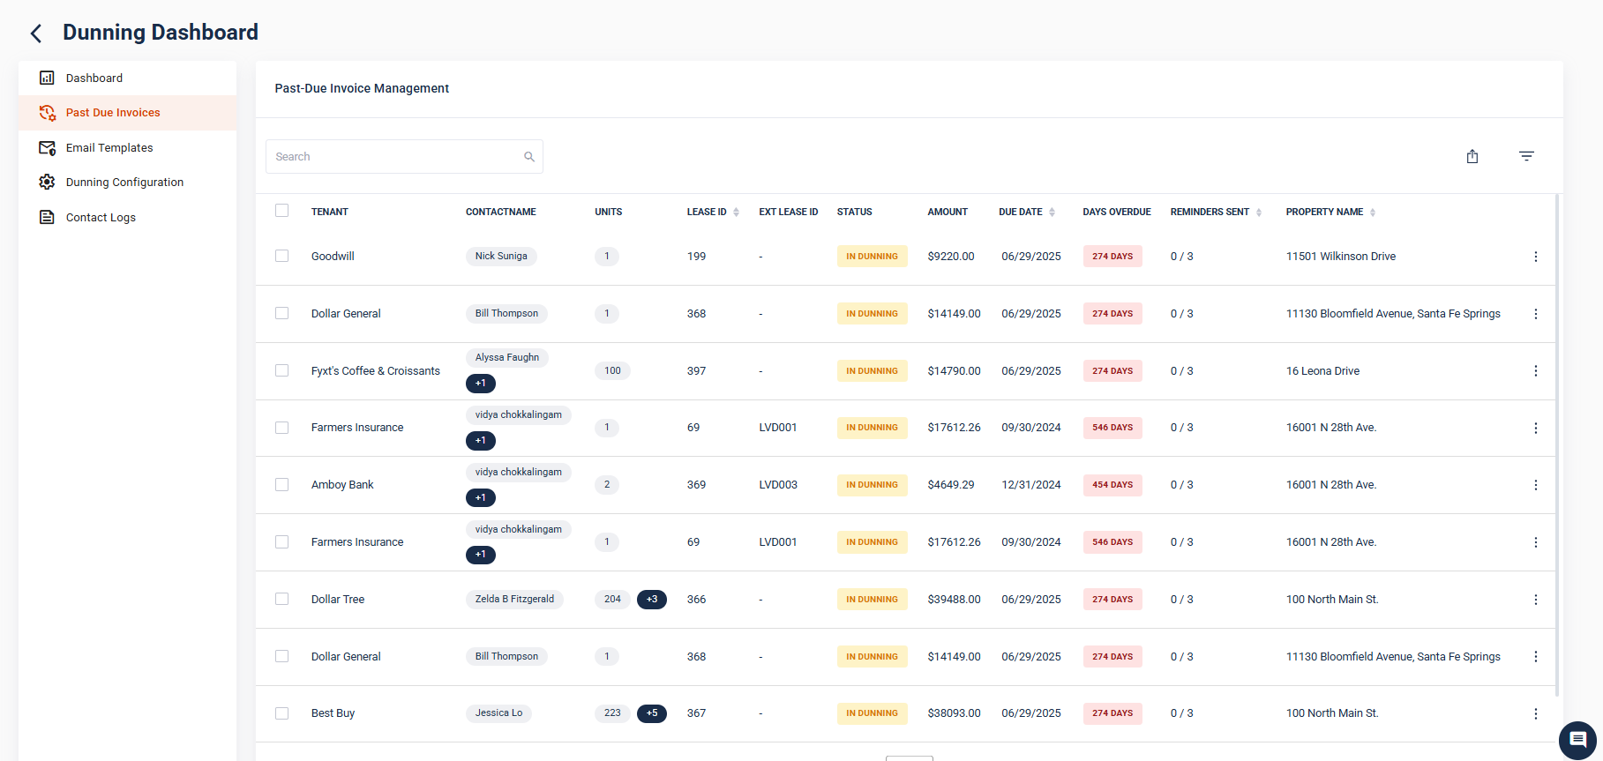The height and width of the screenshot is (761, 1603).
Task: Expand the +1 contacts badge for Fyxt's Coffee
Action: (481, 384)
